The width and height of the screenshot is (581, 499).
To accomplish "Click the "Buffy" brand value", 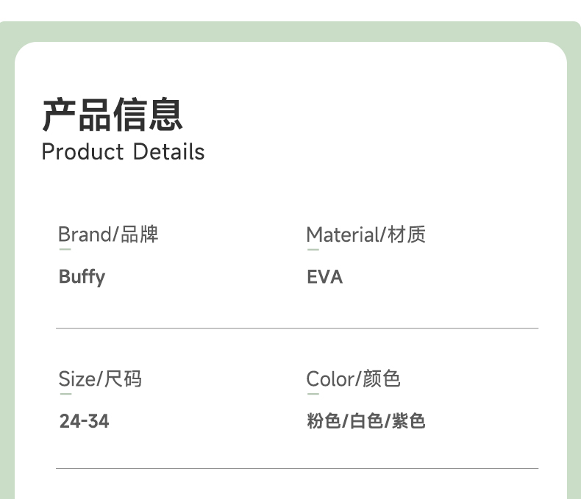I will coord(82,277).
